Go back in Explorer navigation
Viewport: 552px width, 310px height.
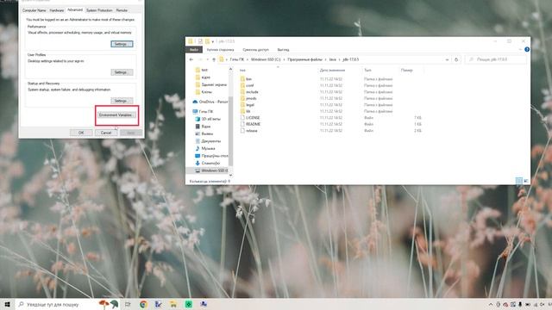coord(191,59)
